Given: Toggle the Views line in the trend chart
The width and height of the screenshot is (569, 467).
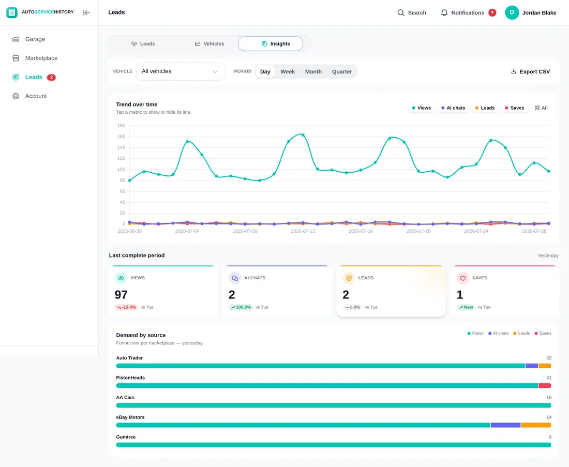Looking at the screenshot, I should click(421, 108).
